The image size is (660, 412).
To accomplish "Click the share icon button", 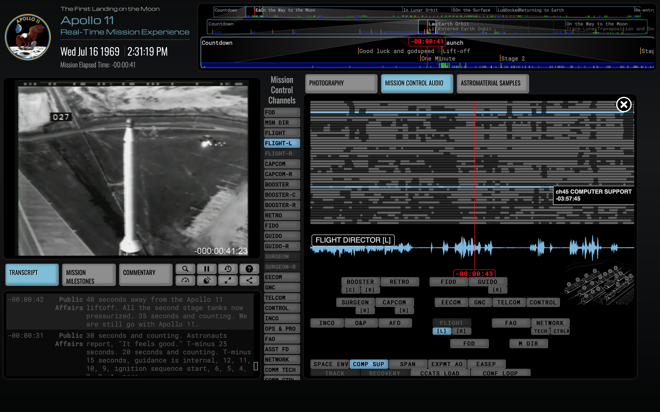I will (x=249, y=280).
